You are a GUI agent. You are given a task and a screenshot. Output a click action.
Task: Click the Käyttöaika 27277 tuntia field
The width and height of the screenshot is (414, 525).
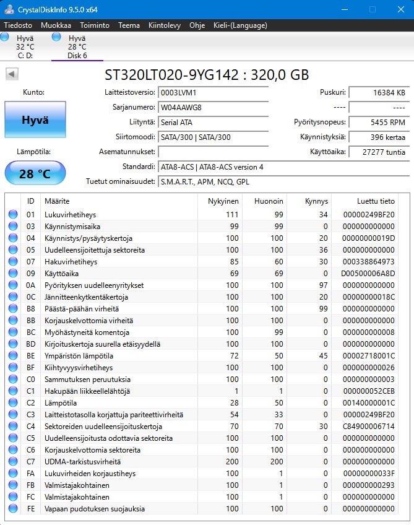(x=379, y=152)
